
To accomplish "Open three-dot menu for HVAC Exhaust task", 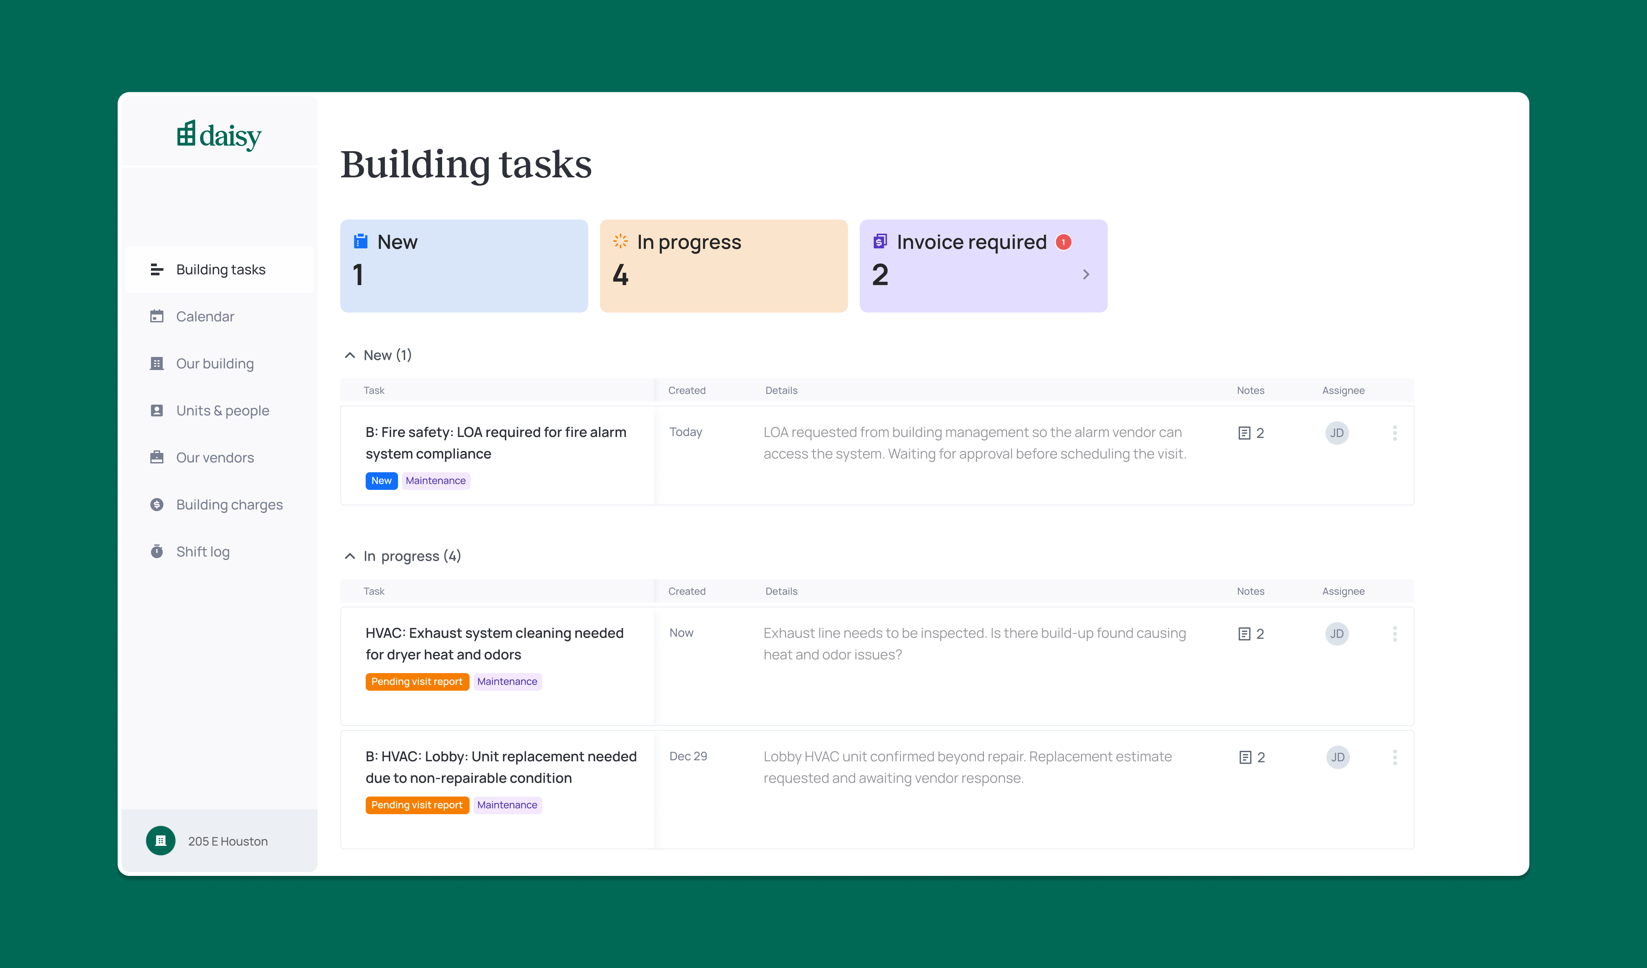I will pyautogui.click(x=1395, y=634).
